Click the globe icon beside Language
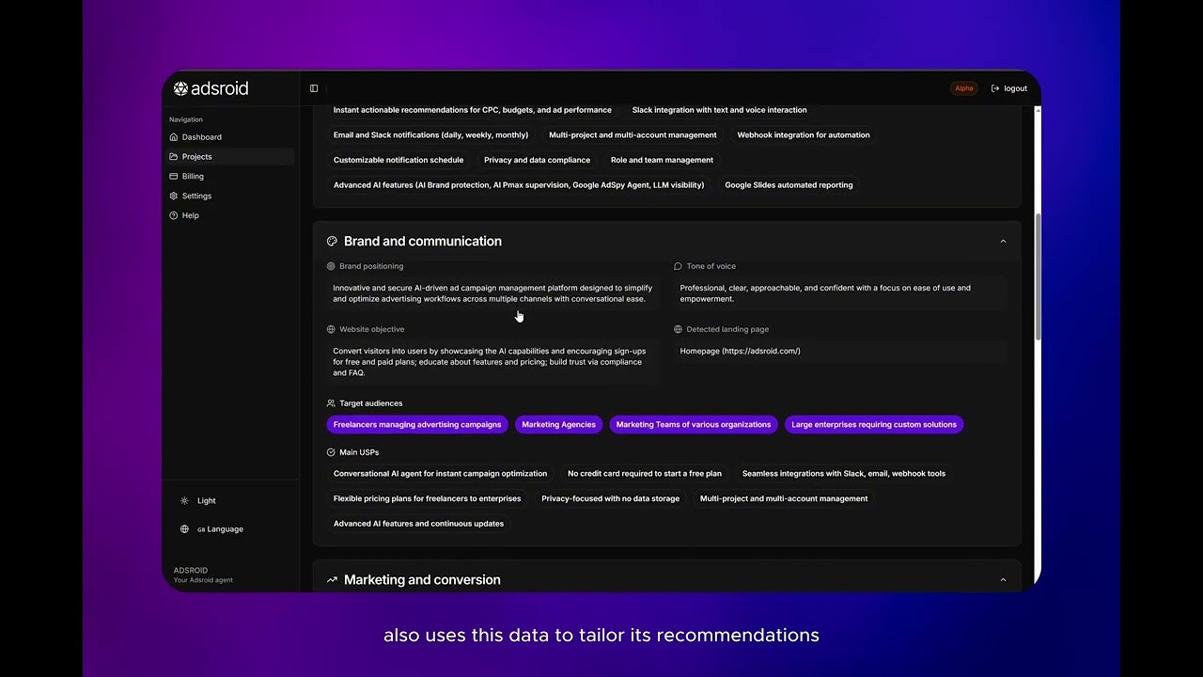Viewport: 1203px width, 677px height. (x=184, y=529)
